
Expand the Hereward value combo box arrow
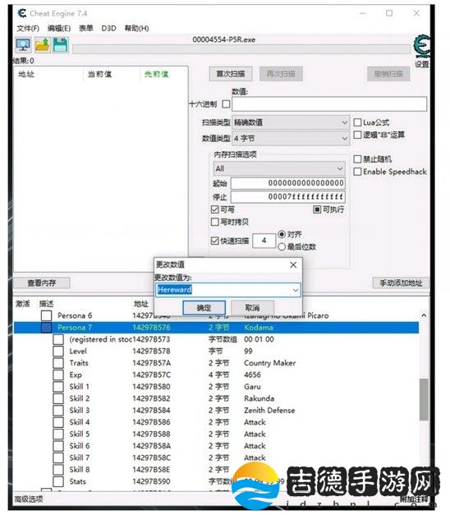(x=296, y=290)
